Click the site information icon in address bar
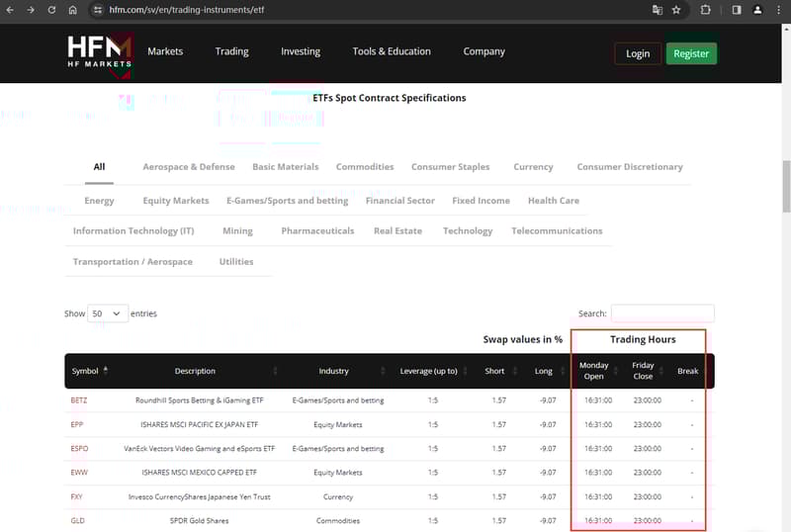The height and width of the screenshot is (532, 791). point(97,10)
